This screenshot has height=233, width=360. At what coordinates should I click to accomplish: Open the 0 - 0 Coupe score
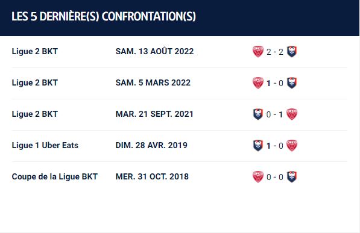[275, 177]
